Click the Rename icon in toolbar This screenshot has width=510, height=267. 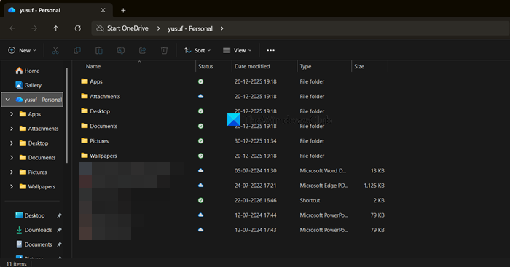[x=121, y=50]
